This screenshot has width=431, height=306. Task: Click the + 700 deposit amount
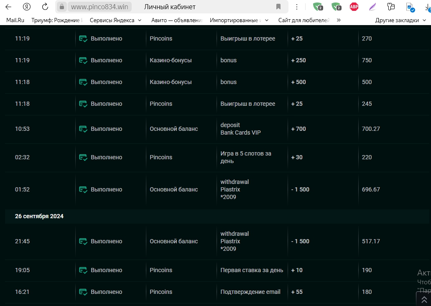coord(298,129)
